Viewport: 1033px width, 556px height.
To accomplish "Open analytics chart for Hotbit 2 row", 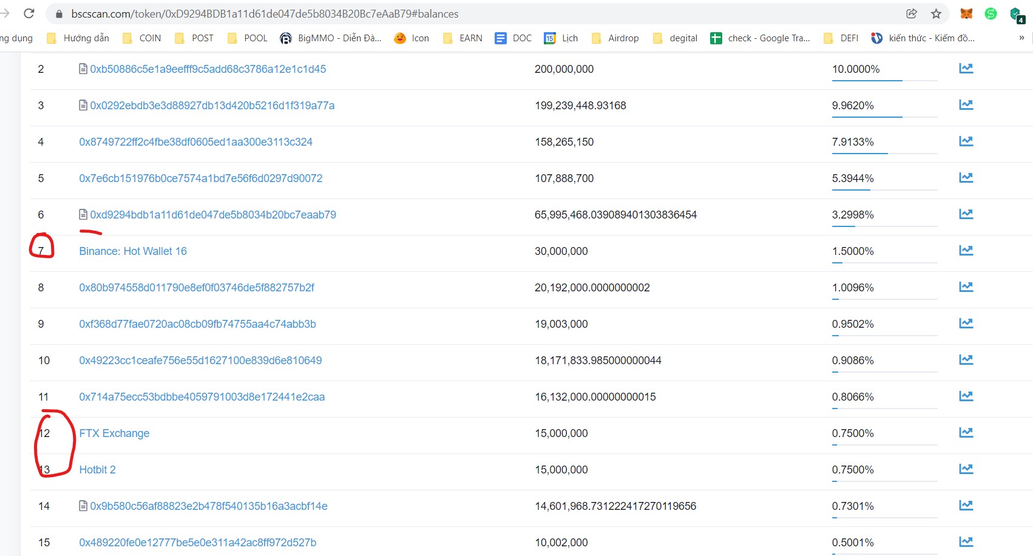I will (x=966, y=469).
